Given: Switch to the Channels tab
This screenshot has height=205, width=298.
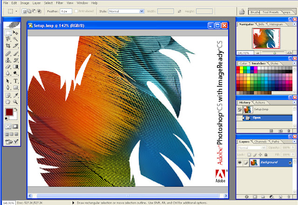Looking at the screenshot, I should pos(260,141).
